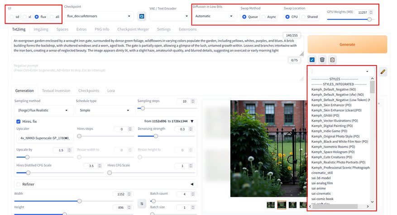The height and width of the screenshot is (215, 397).
Task: Click the Negative prompt text field
Action: point(157,71)
